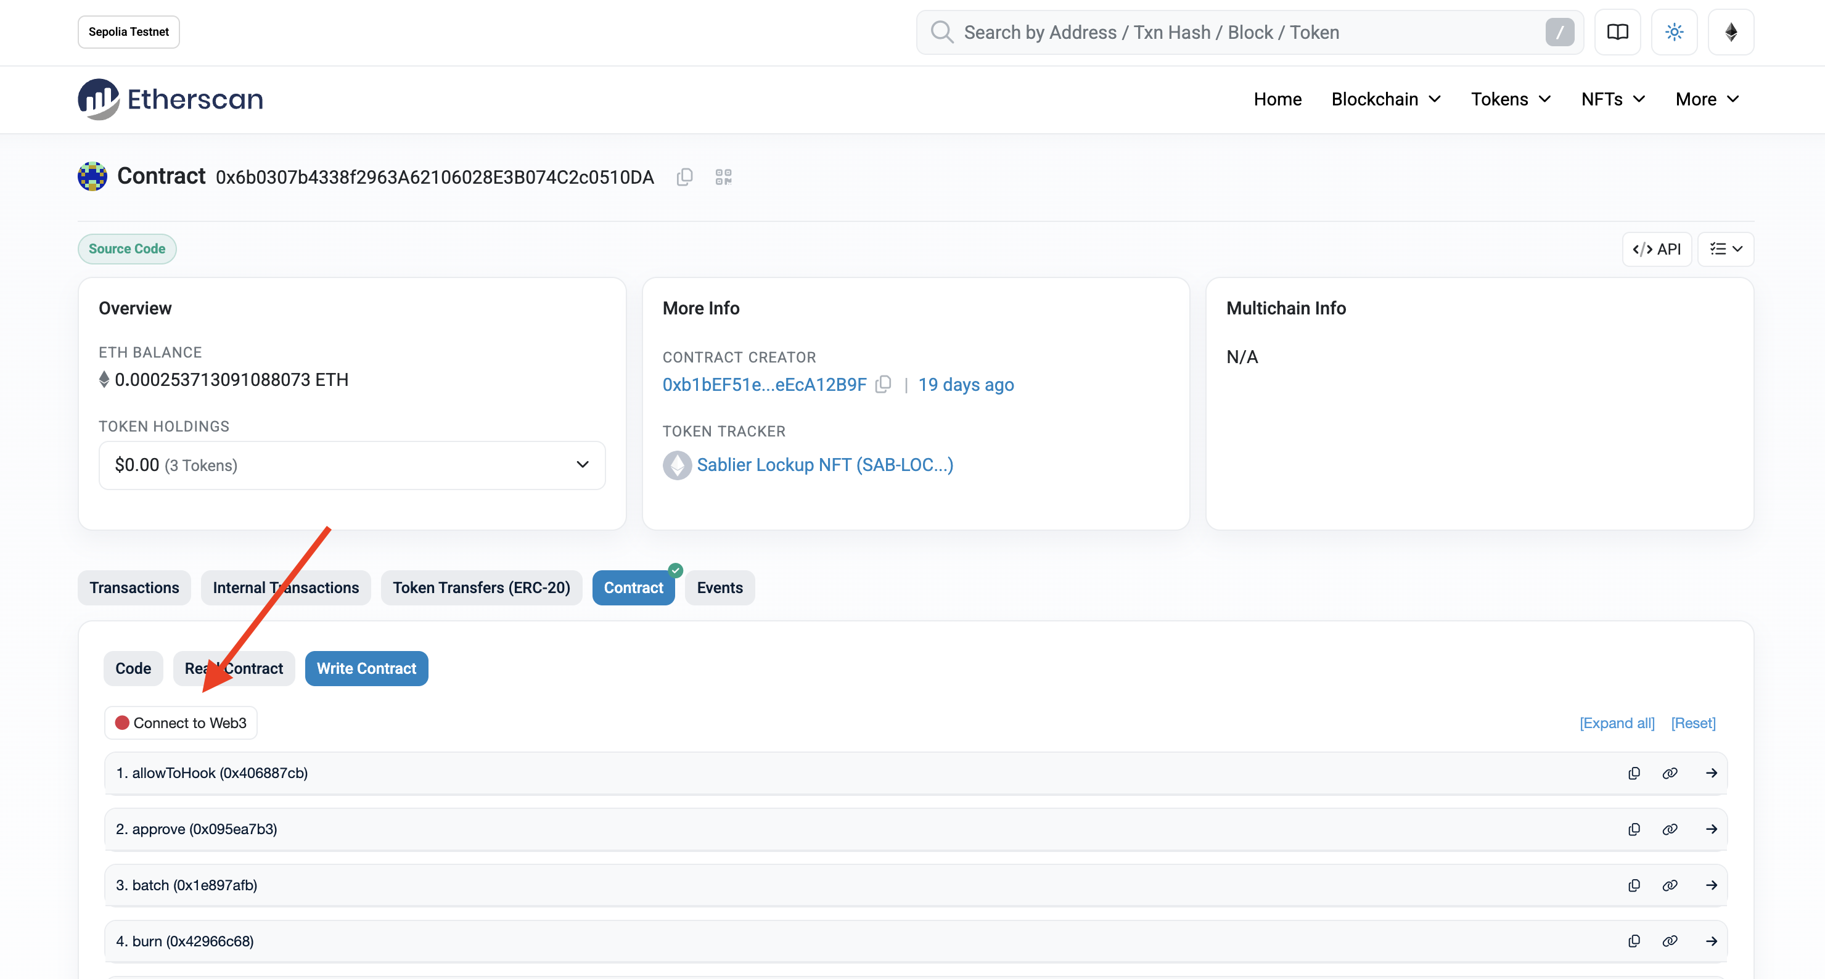
Task: Execute the batch function via arrow icon
Action: (x=1712, y=885)
